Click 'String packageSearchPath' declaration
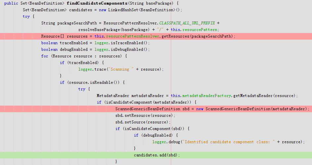This screenshot has height=165, width=312. (69, 23)
